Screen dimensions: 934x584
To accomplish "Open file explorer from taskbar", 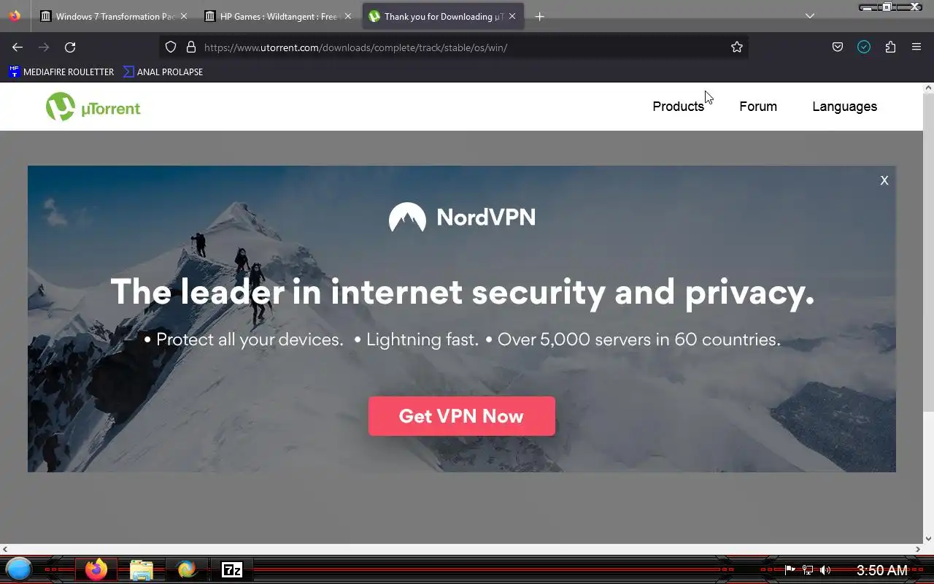I will click(x=142, y=570).
